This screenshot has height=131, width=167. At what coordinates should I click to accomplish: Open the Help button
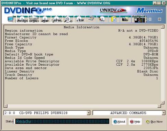coord(135,122)
